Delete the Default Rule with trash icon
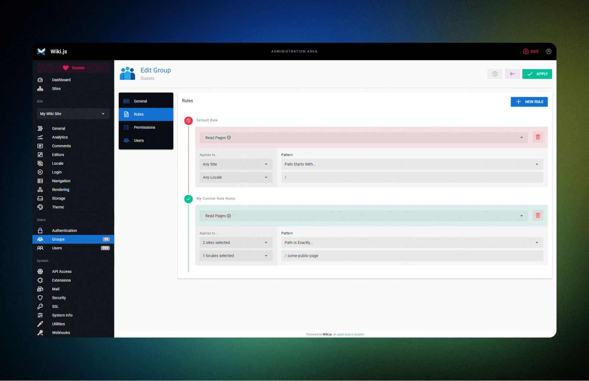Viewport: 589px width, 381px height. 538,137
